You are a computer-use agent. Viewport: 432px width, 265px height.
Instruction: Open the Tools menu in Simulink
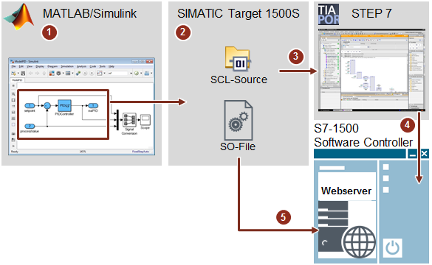point(103,66)
